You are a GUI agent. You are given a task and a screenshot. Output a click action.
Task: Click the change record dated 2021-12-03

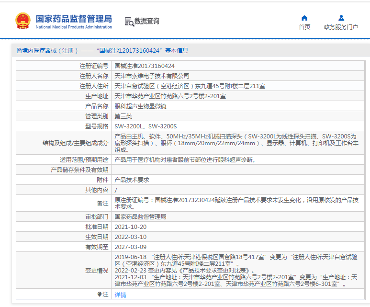pyautogui.click(x=236, y=280)
